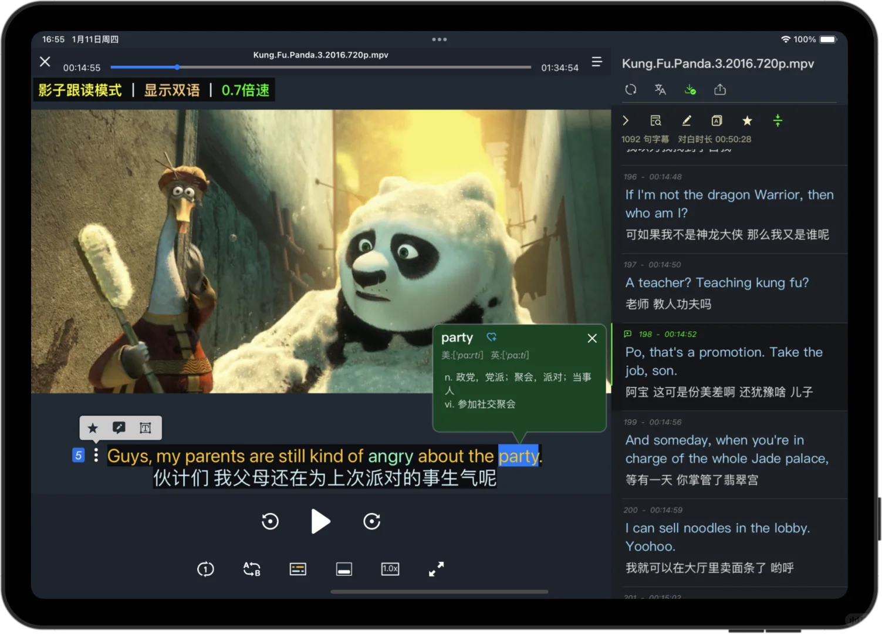Image resolution: width=882 pixels, height=634 pixels.
Task: Click the blue number 5 badge
Action: (x=78, y=456)
